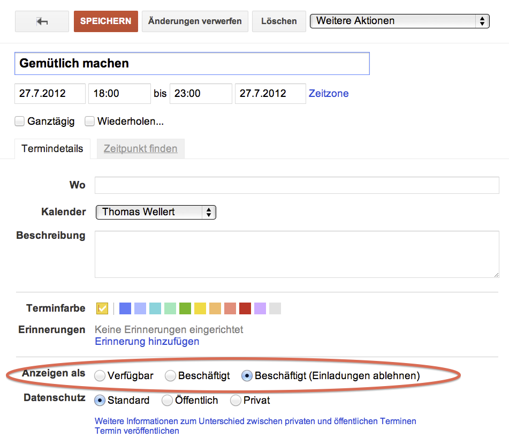509x445 pixels.
Task: Click the end time field 23:00
Action: (x=201, y=94)
